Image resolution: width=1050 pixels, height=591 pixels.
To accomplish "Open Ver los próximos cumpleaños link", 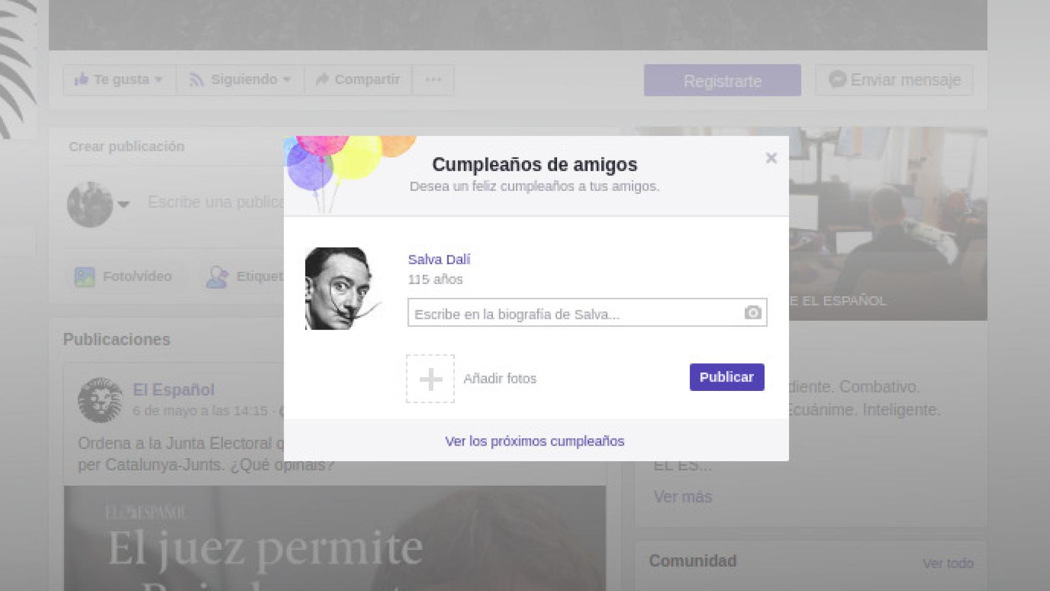I will pyautogui.click(x=534, y=441).
